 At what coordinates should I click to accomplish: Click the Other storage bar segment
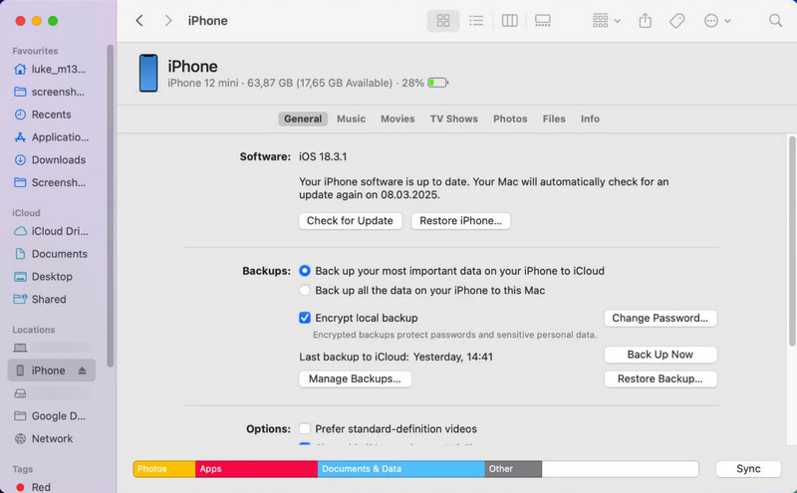513,469
